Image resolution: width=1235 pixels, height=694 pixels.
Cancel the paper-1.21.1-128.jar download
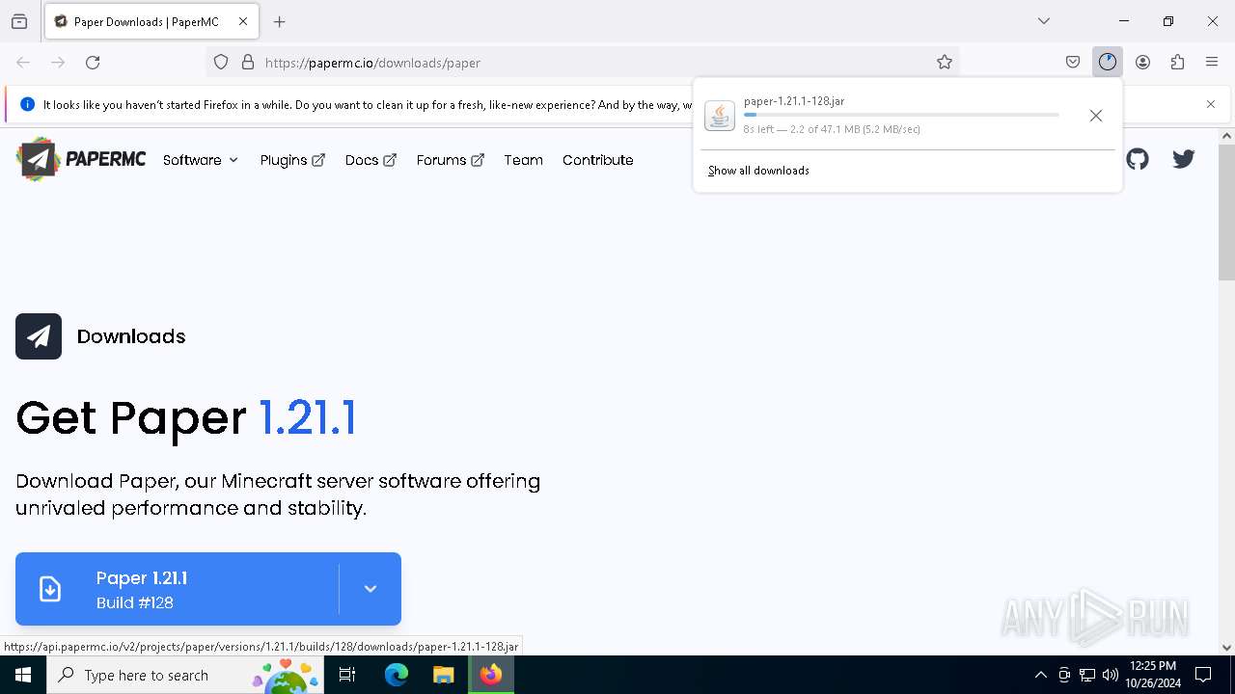coord(1096,116)
